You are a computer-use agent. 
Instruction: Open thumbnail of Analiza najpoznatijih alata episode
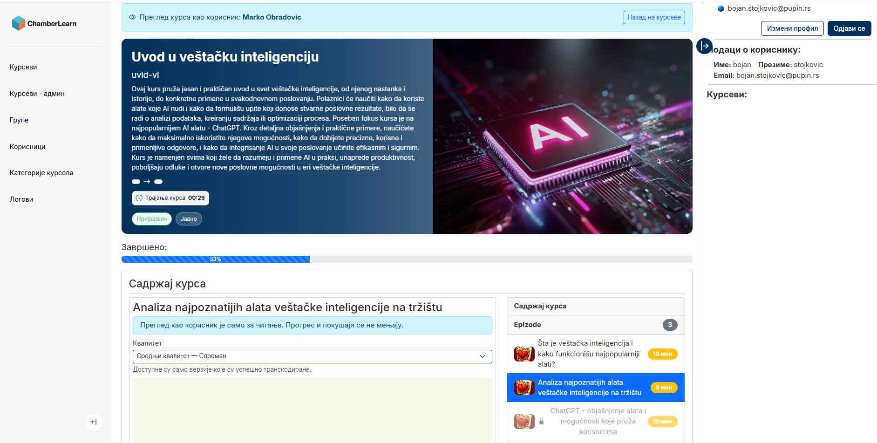pos(524,388)
